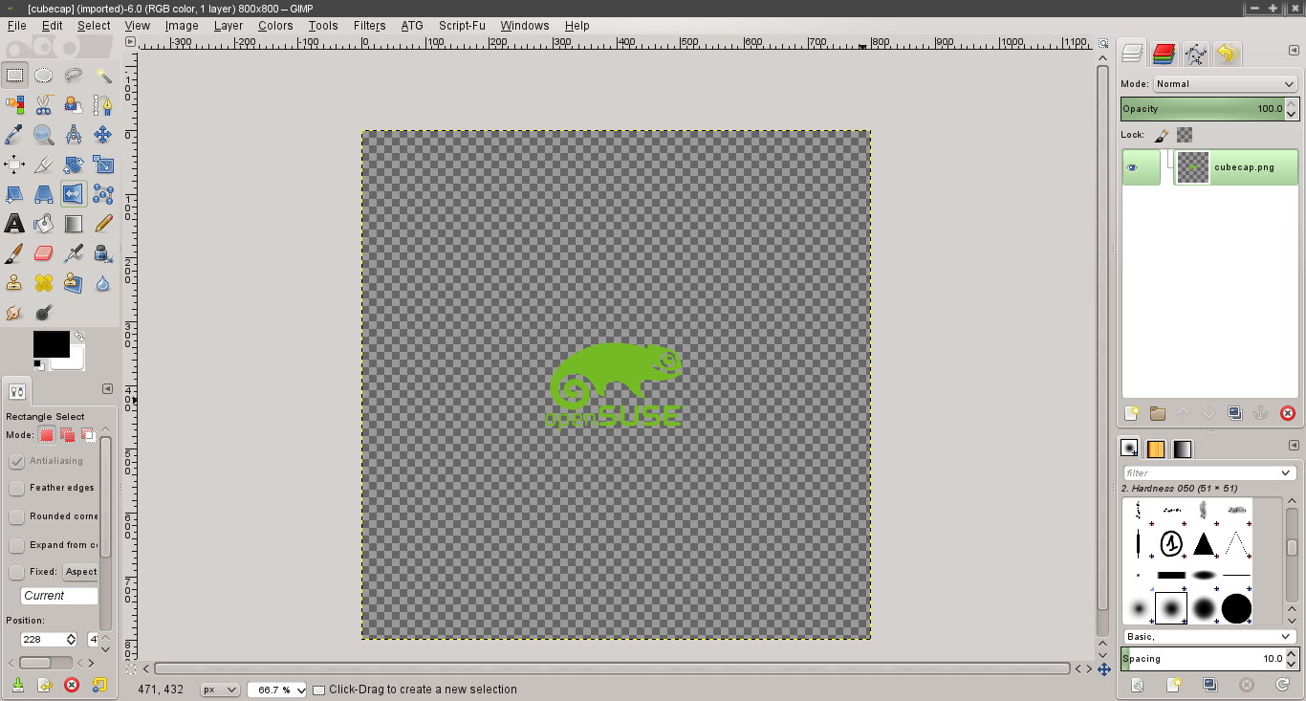Select the Foreground Select tool
This screenshot has height=701, width=1306.
[x=74, y=105]
